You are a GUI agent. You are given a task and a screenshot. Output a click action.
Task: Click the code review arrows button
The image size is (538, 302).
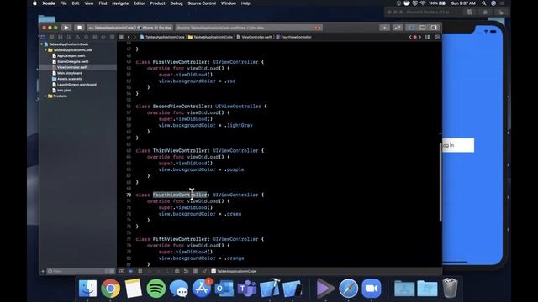(398, 28)
